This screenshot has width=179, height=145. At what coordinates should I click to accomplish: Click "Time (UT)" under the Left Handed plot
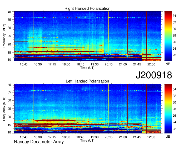(x=87, y=141)
